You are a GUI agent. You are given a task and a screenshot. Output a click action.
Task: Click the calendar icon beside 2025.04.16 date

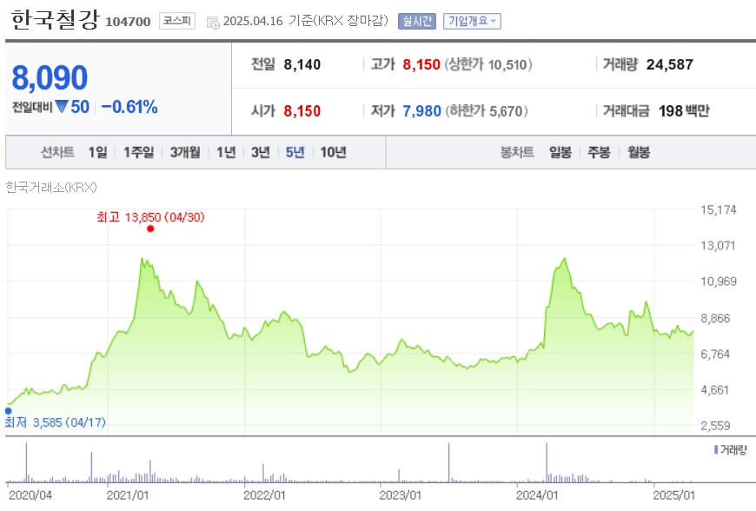211,20
